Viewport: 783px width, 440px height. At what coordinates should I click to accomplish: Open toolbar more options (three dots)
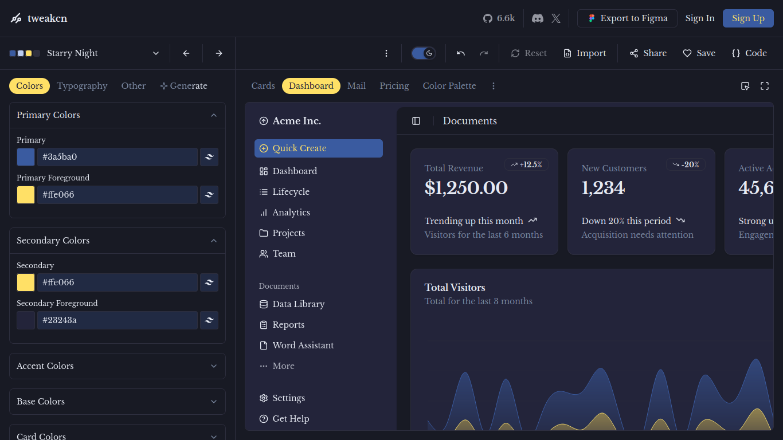386,53
